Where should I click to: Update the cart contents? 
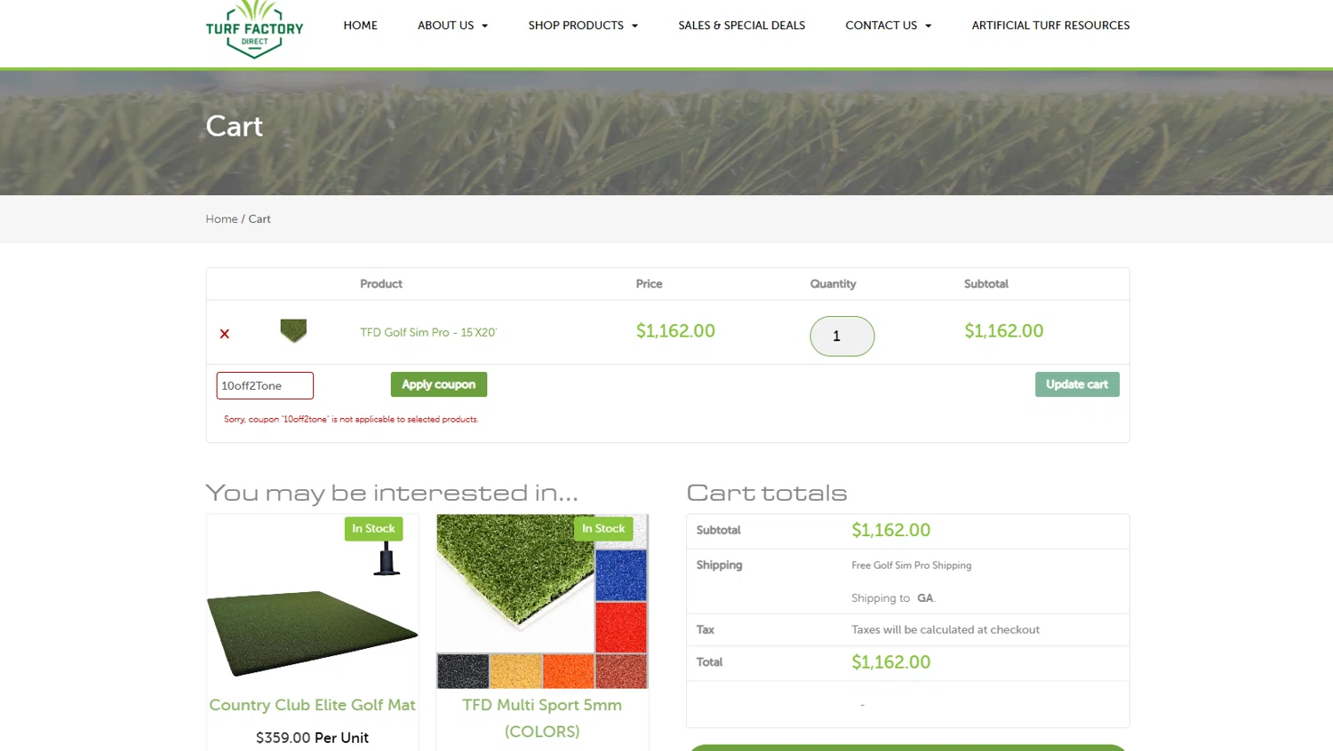[1077, 384]
